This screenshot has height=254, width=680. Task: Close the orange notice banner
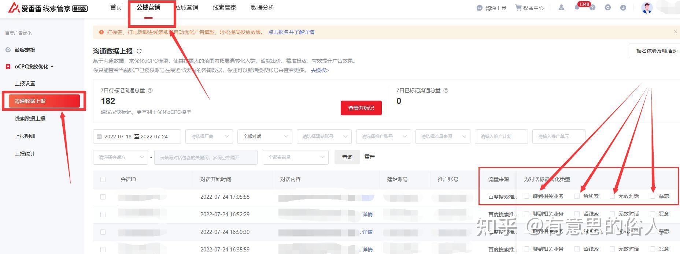pos(675,32)
